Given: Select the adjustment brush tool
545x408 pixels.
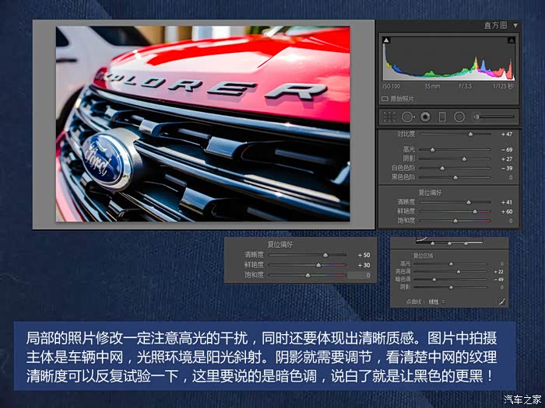Looking at the screenshot, I should pyautogui.click(x=494, y=117).
